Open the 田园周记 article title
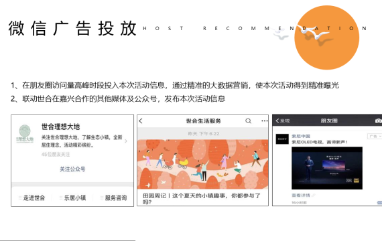Image resolution: width=382 pixels, height=241 pixels. coord(202,199)
